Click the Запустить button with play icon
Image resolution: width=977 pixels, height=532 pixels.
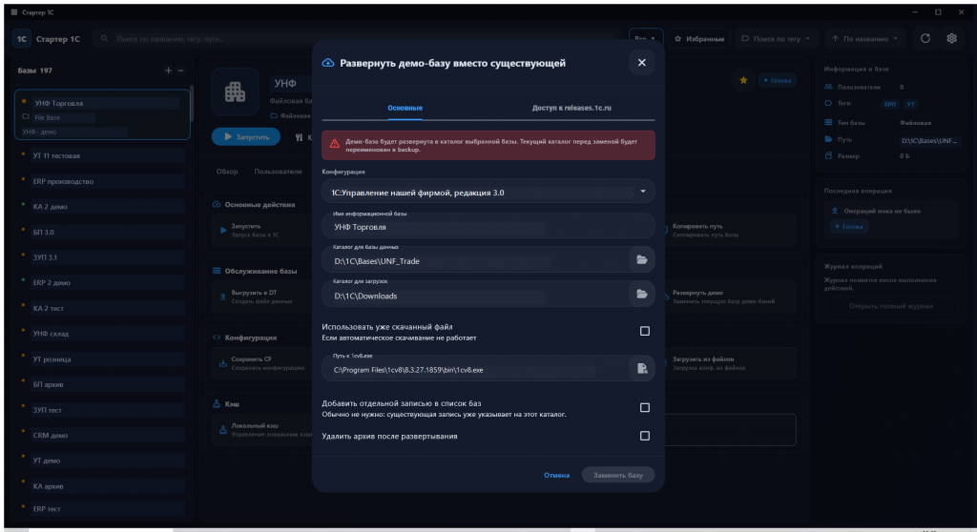pyautogui.click(x=245, y=136)
